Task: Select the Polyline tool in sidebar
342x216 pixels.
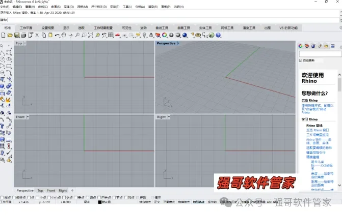Action: click(2, 52)
